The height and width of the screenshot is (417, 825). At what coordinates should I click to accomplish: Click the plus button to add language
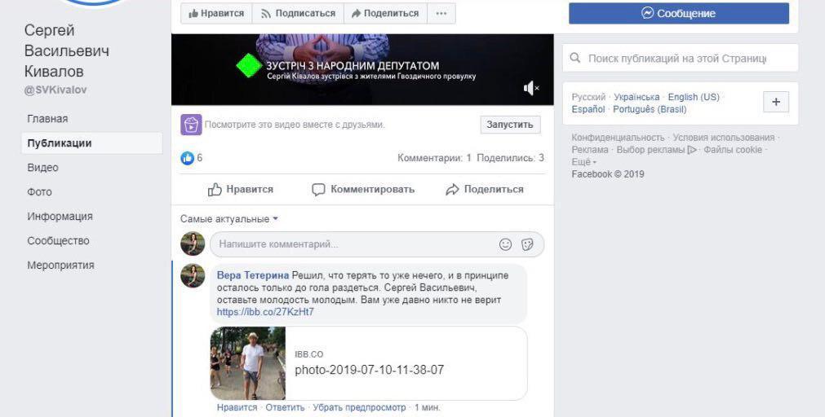point(775,103)
